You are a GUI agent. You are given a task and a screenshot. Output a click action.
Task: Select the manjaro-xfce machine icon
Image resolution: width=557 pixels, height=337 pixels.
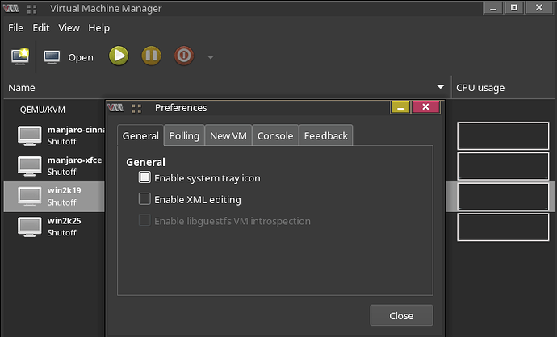30,166
